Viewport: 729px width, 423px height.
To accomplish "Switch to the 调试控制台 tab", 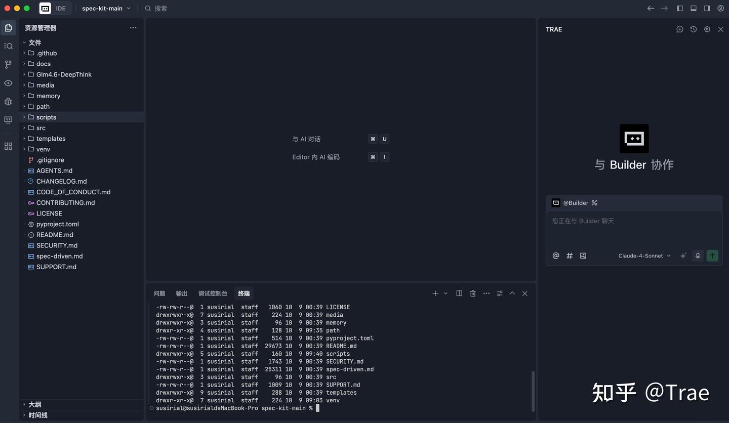I will point(212,293).
